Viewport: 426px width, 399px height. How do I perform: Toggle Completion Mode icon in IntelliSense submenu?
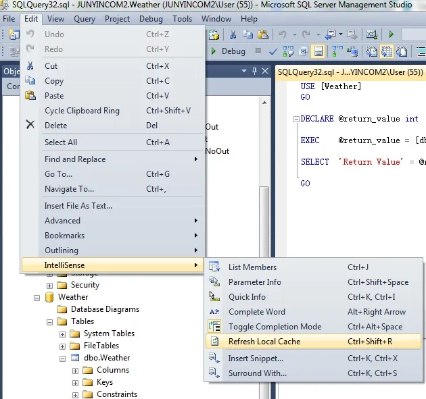click(214, 326)
